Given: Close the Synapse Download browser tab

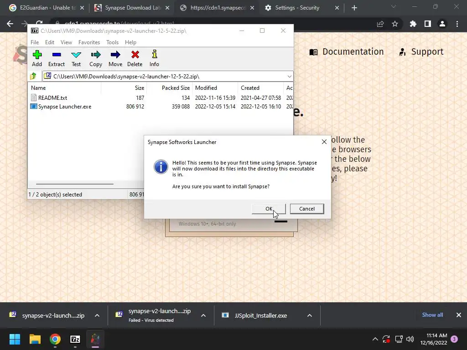Looking at the screenshot, I should (167, 8).
